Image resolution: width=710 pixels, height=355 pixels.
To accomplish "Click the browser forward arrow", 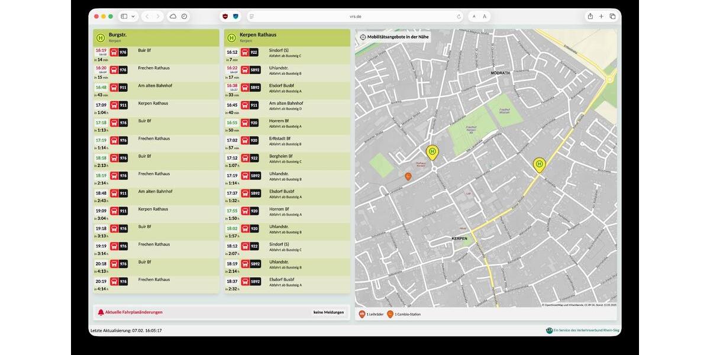I will coord(158,17).
